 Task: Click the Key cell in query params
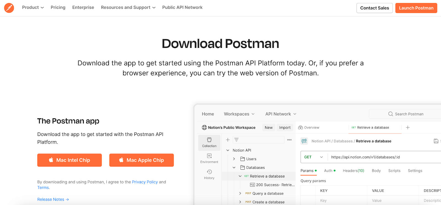(x=341, y=201)
